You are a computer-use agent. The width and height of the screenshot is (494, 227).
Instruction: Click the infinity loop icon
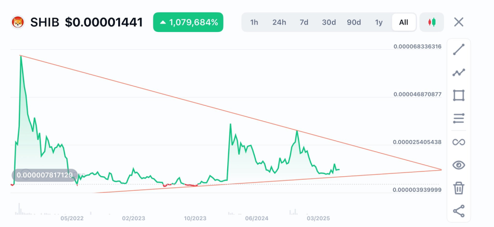tap(459, 142)
